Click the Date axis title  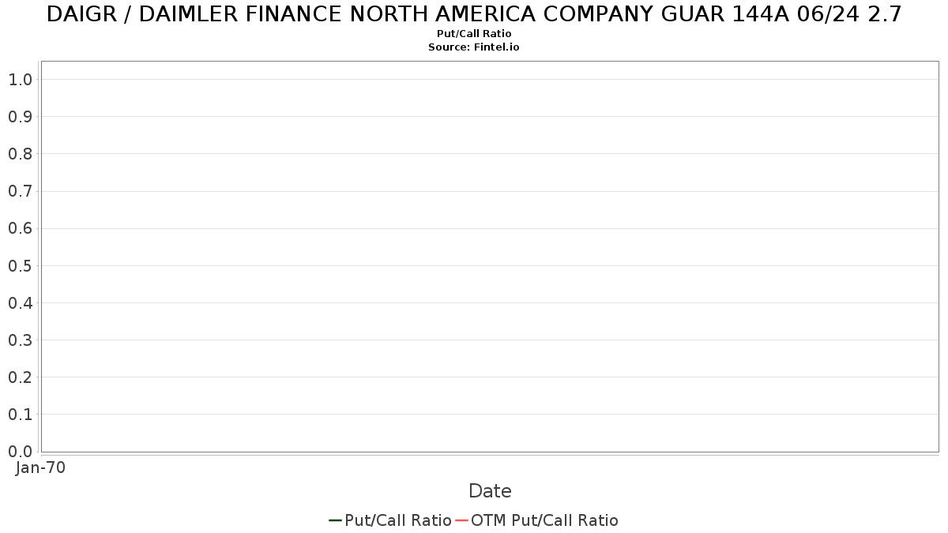tap(490, 491)
